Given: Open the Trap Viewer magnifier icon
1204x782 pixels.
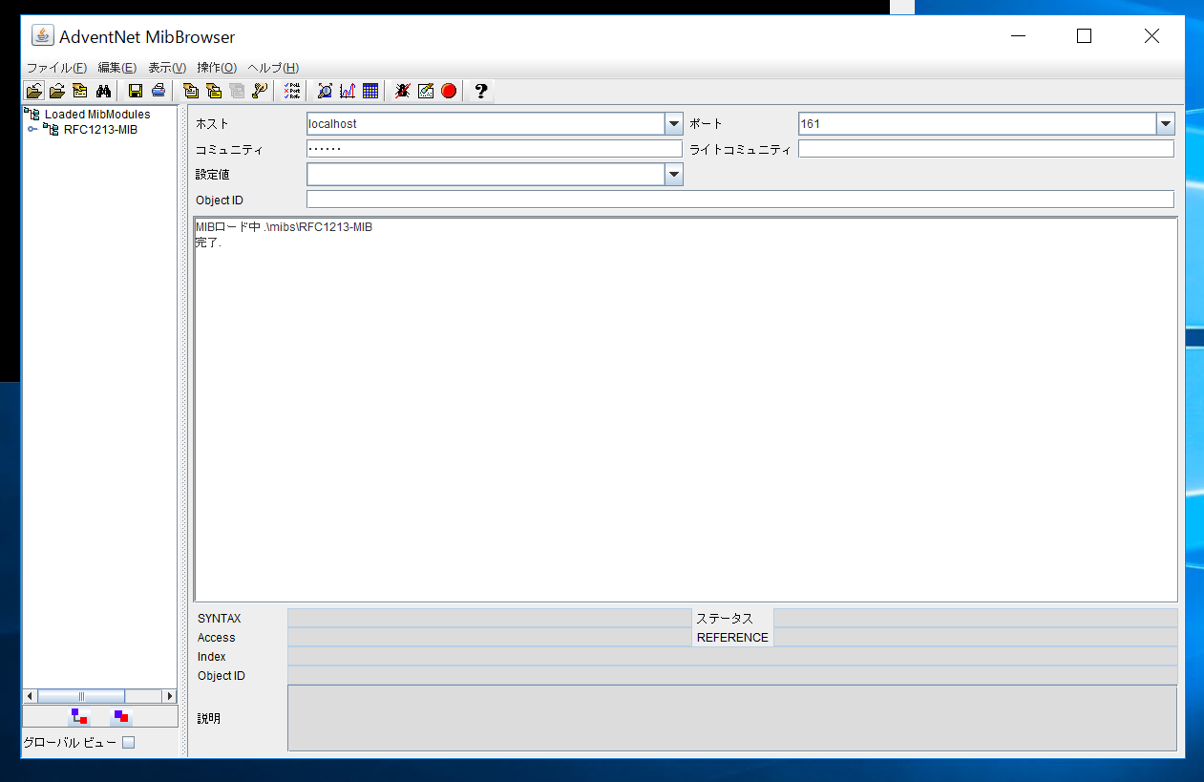Looking at the screenshot, I should pos(325,91).
